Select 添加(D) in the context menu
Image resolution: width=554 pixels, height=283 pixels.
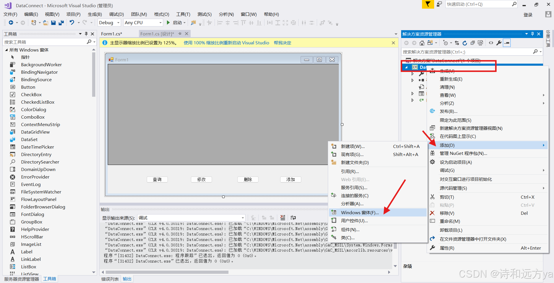[x=488, y=145]
